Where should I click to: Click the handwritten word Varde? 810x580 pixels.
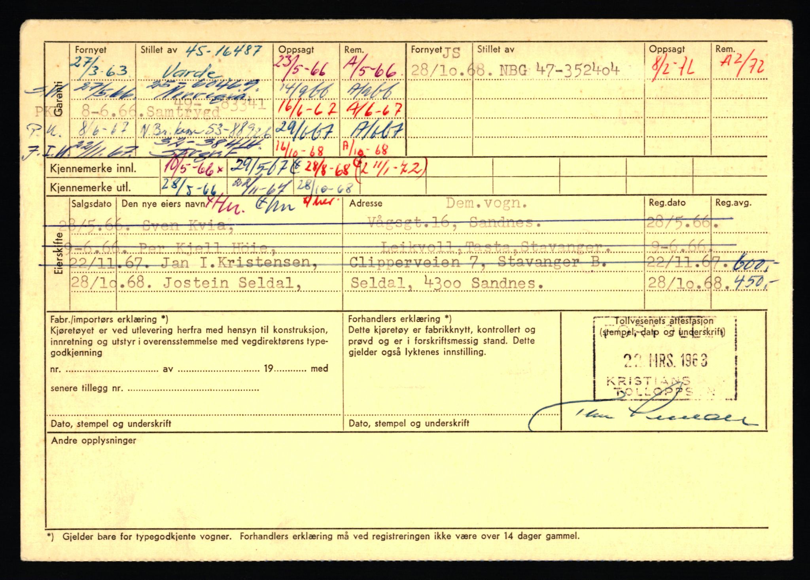[190, 73]
